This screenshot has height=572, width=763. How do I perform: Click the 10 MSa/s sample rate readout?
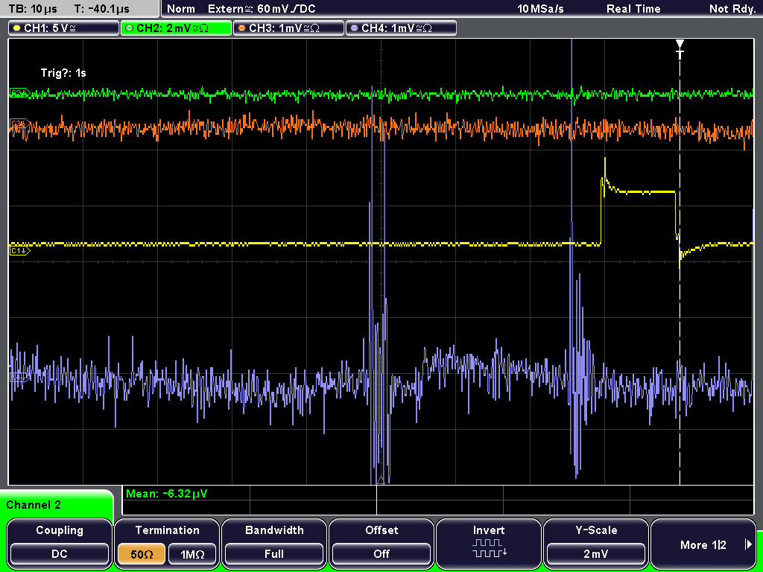tap(541, 9)
